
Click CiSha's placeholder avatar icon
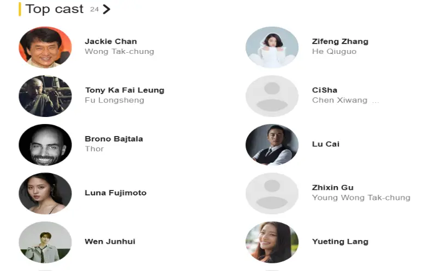[x=272, y=96]
